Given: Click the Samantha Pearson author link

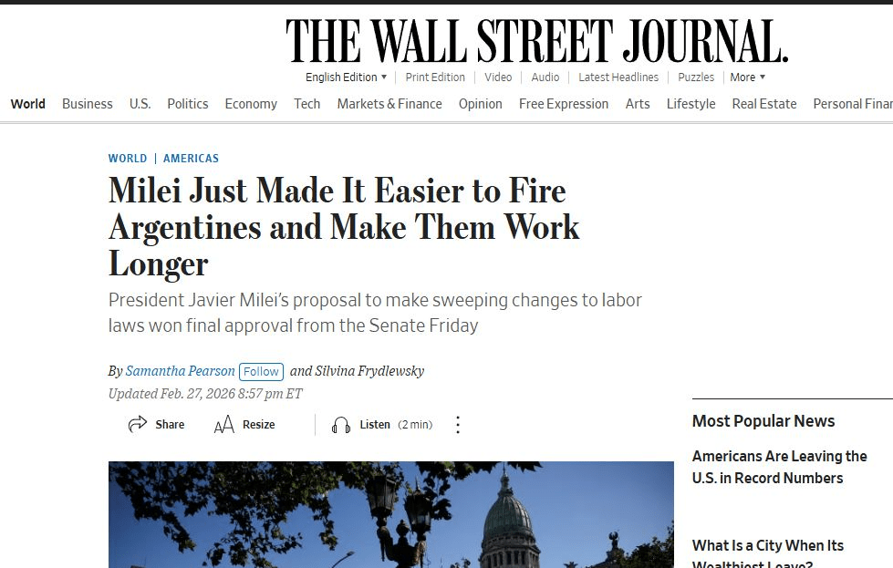Looking at the screenshot, I should [x=180, y=371].
